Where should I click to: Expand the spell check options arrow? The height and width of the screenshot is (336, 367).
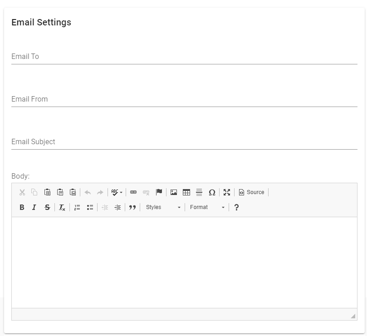pos(121,192)
